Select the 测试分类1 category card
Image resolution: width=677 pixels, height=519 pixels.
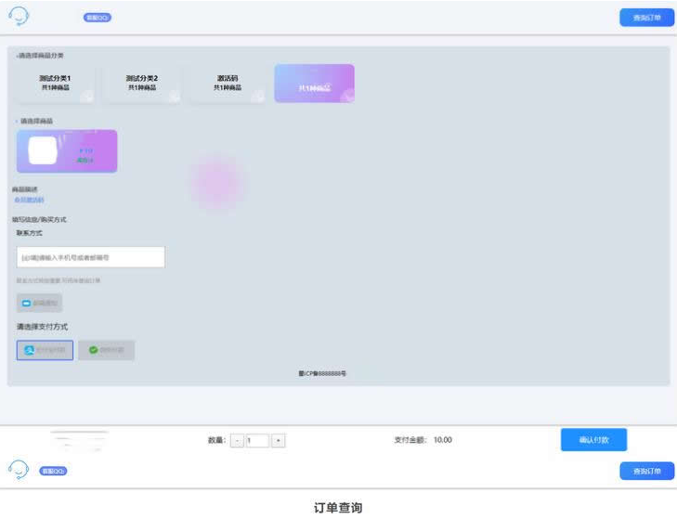[x=54, y=84]
